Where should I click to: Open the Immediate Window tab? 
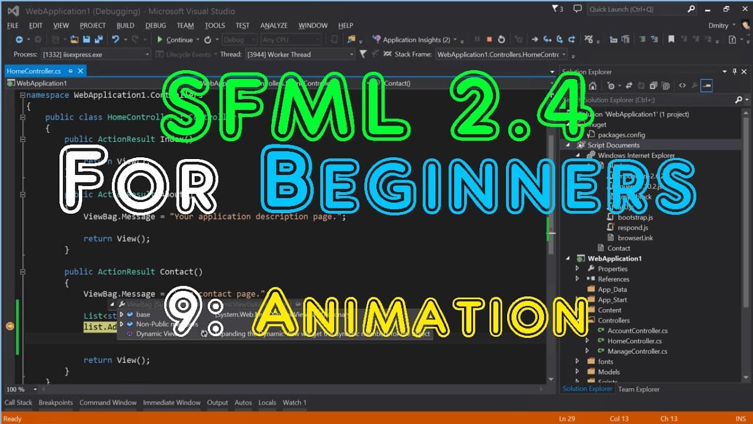(x=172, y=403)
